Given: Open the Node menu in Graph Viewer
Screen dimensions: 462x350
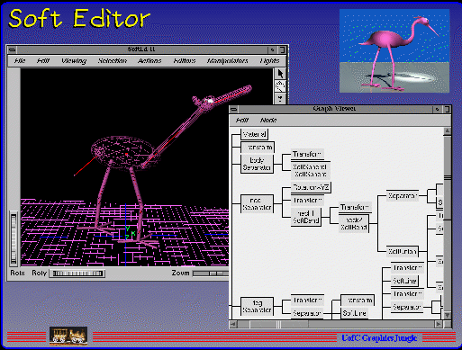Looking at the screenshot, I should point(268,121).
